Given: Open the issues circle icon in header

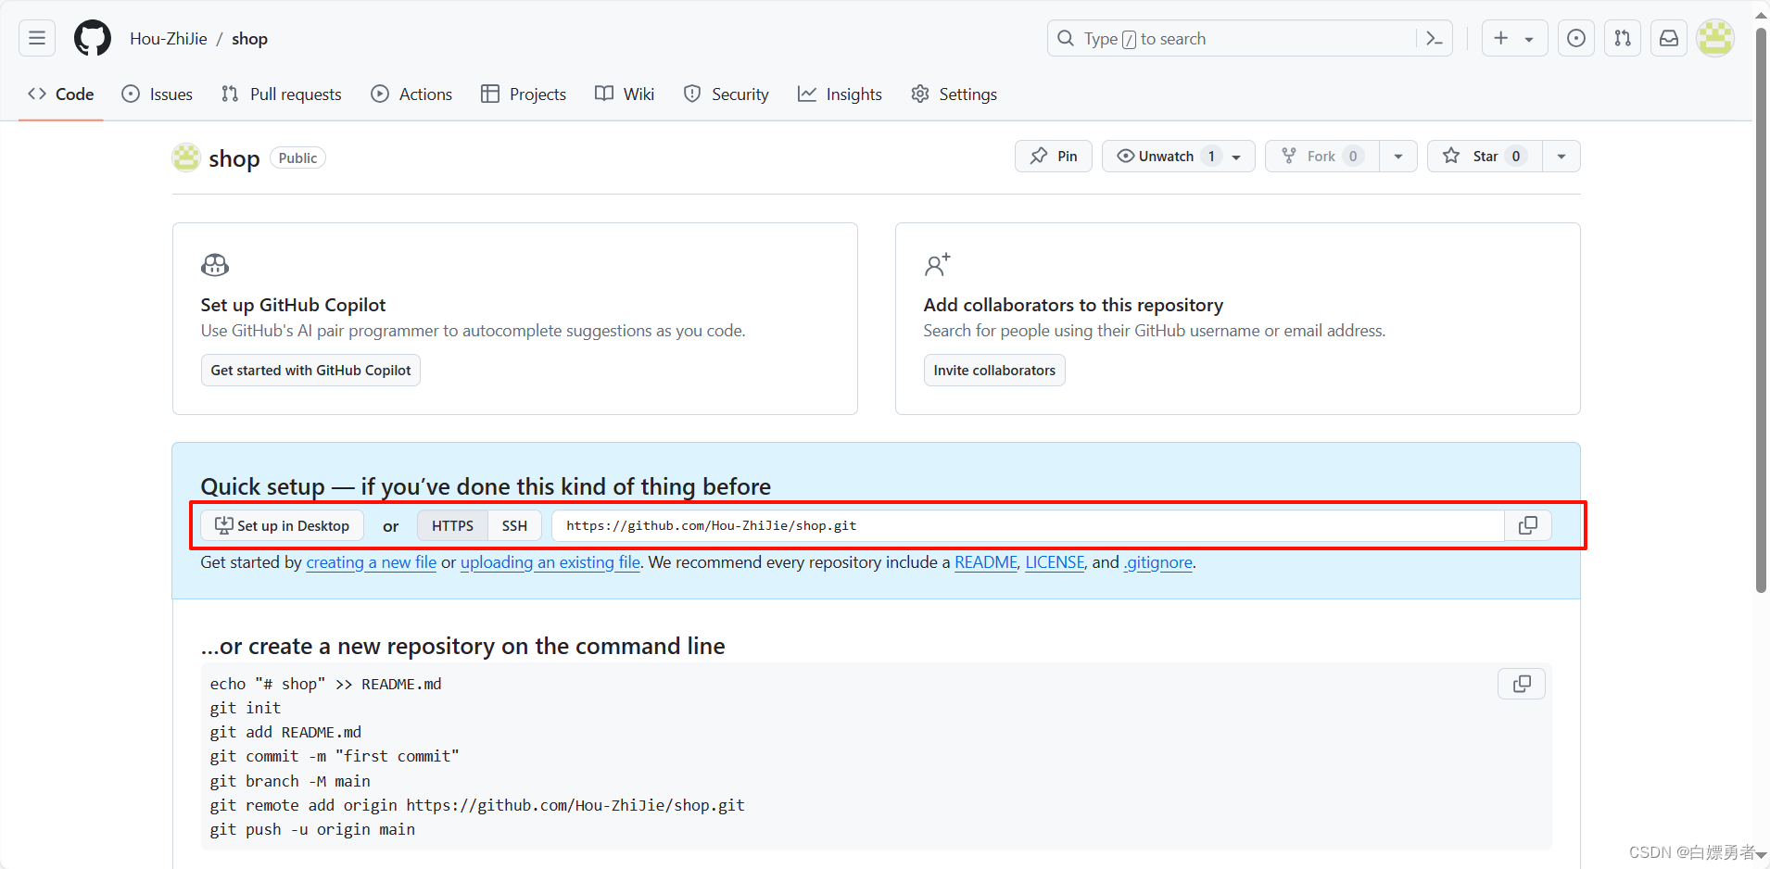Looking at the screenshot, I should pyautogui.click(x=1576, y=38).
